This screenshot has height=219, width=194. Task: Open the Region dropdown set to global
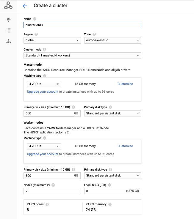coord(52,40)
